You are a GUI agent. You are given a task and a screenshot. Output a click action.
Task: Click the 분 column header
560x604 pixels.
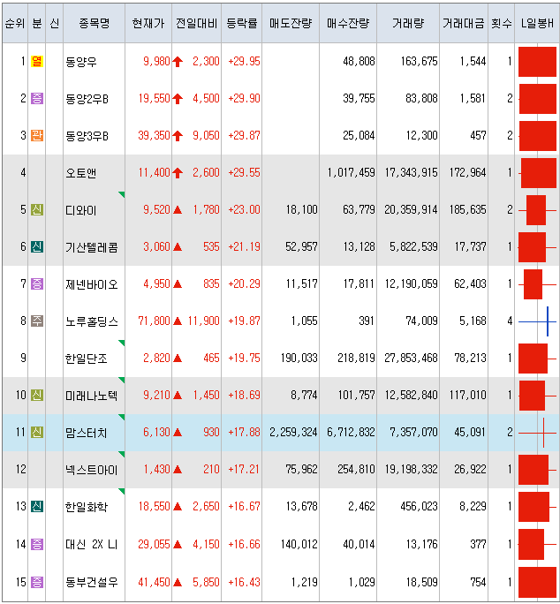click(x=36, y=24)
